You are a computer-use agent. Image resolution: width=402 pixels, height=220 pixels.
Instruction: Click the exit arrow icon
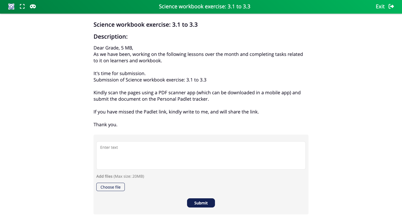click(x=391, y=6)
